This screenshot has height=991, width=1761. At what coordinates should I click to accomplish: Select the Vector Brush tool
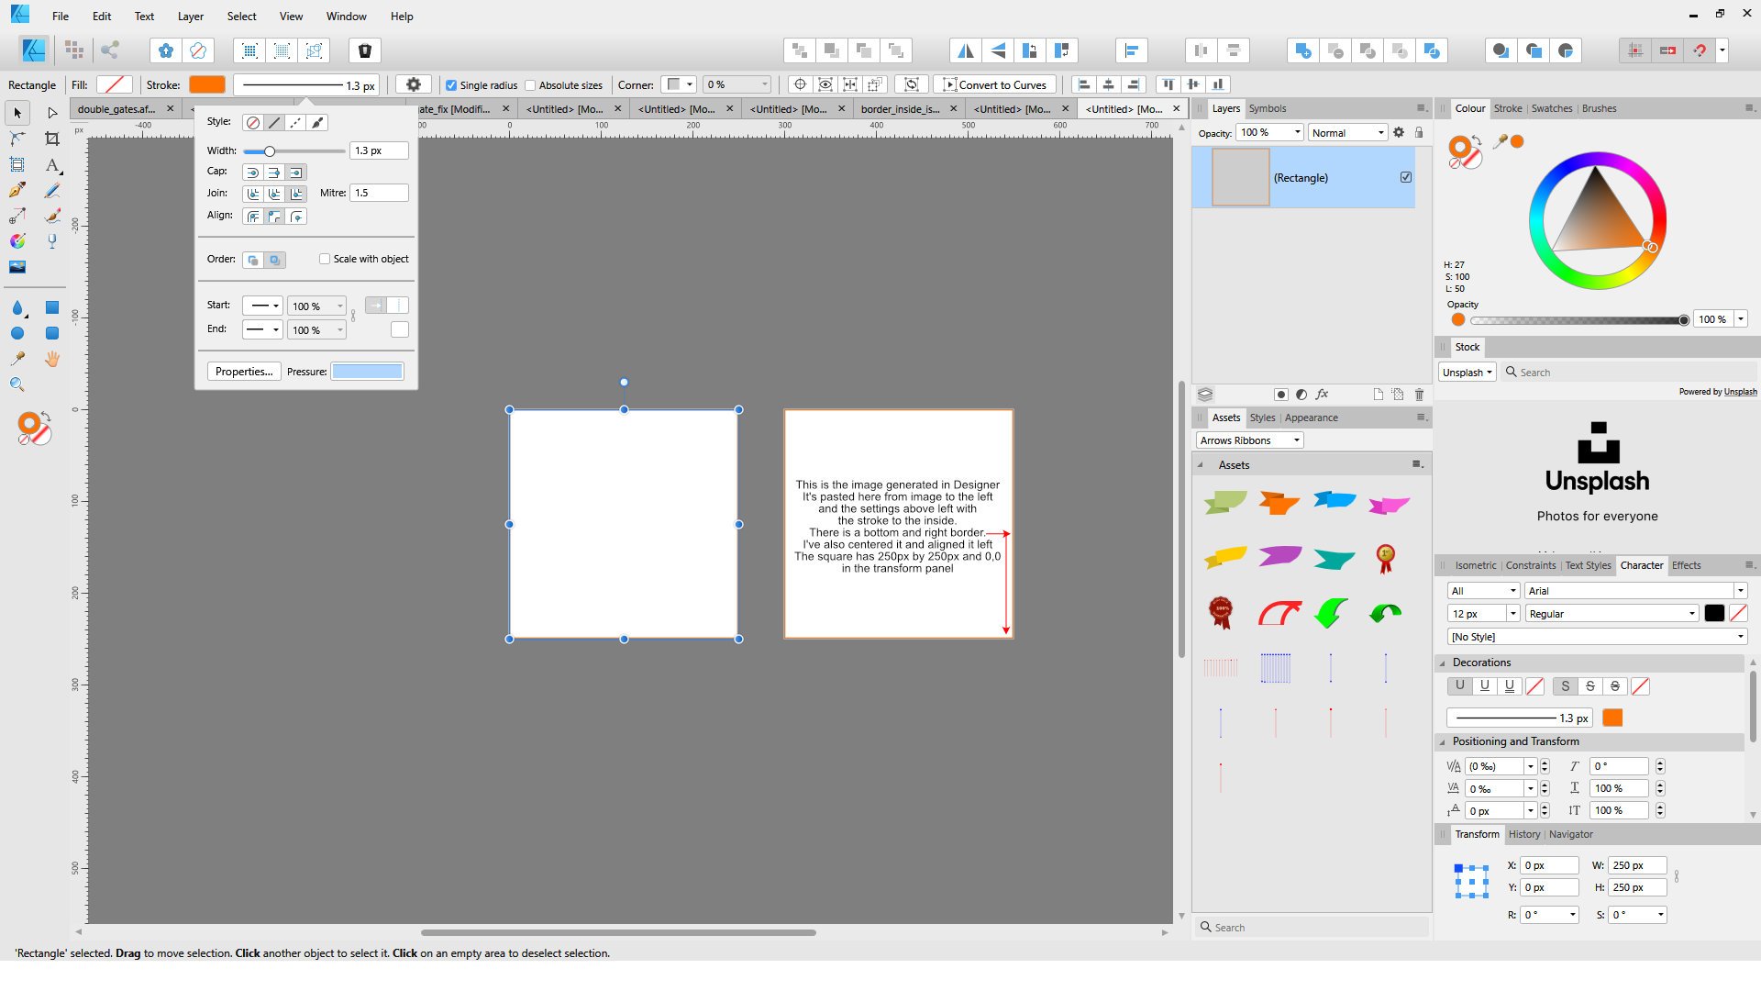coord(52,216)
